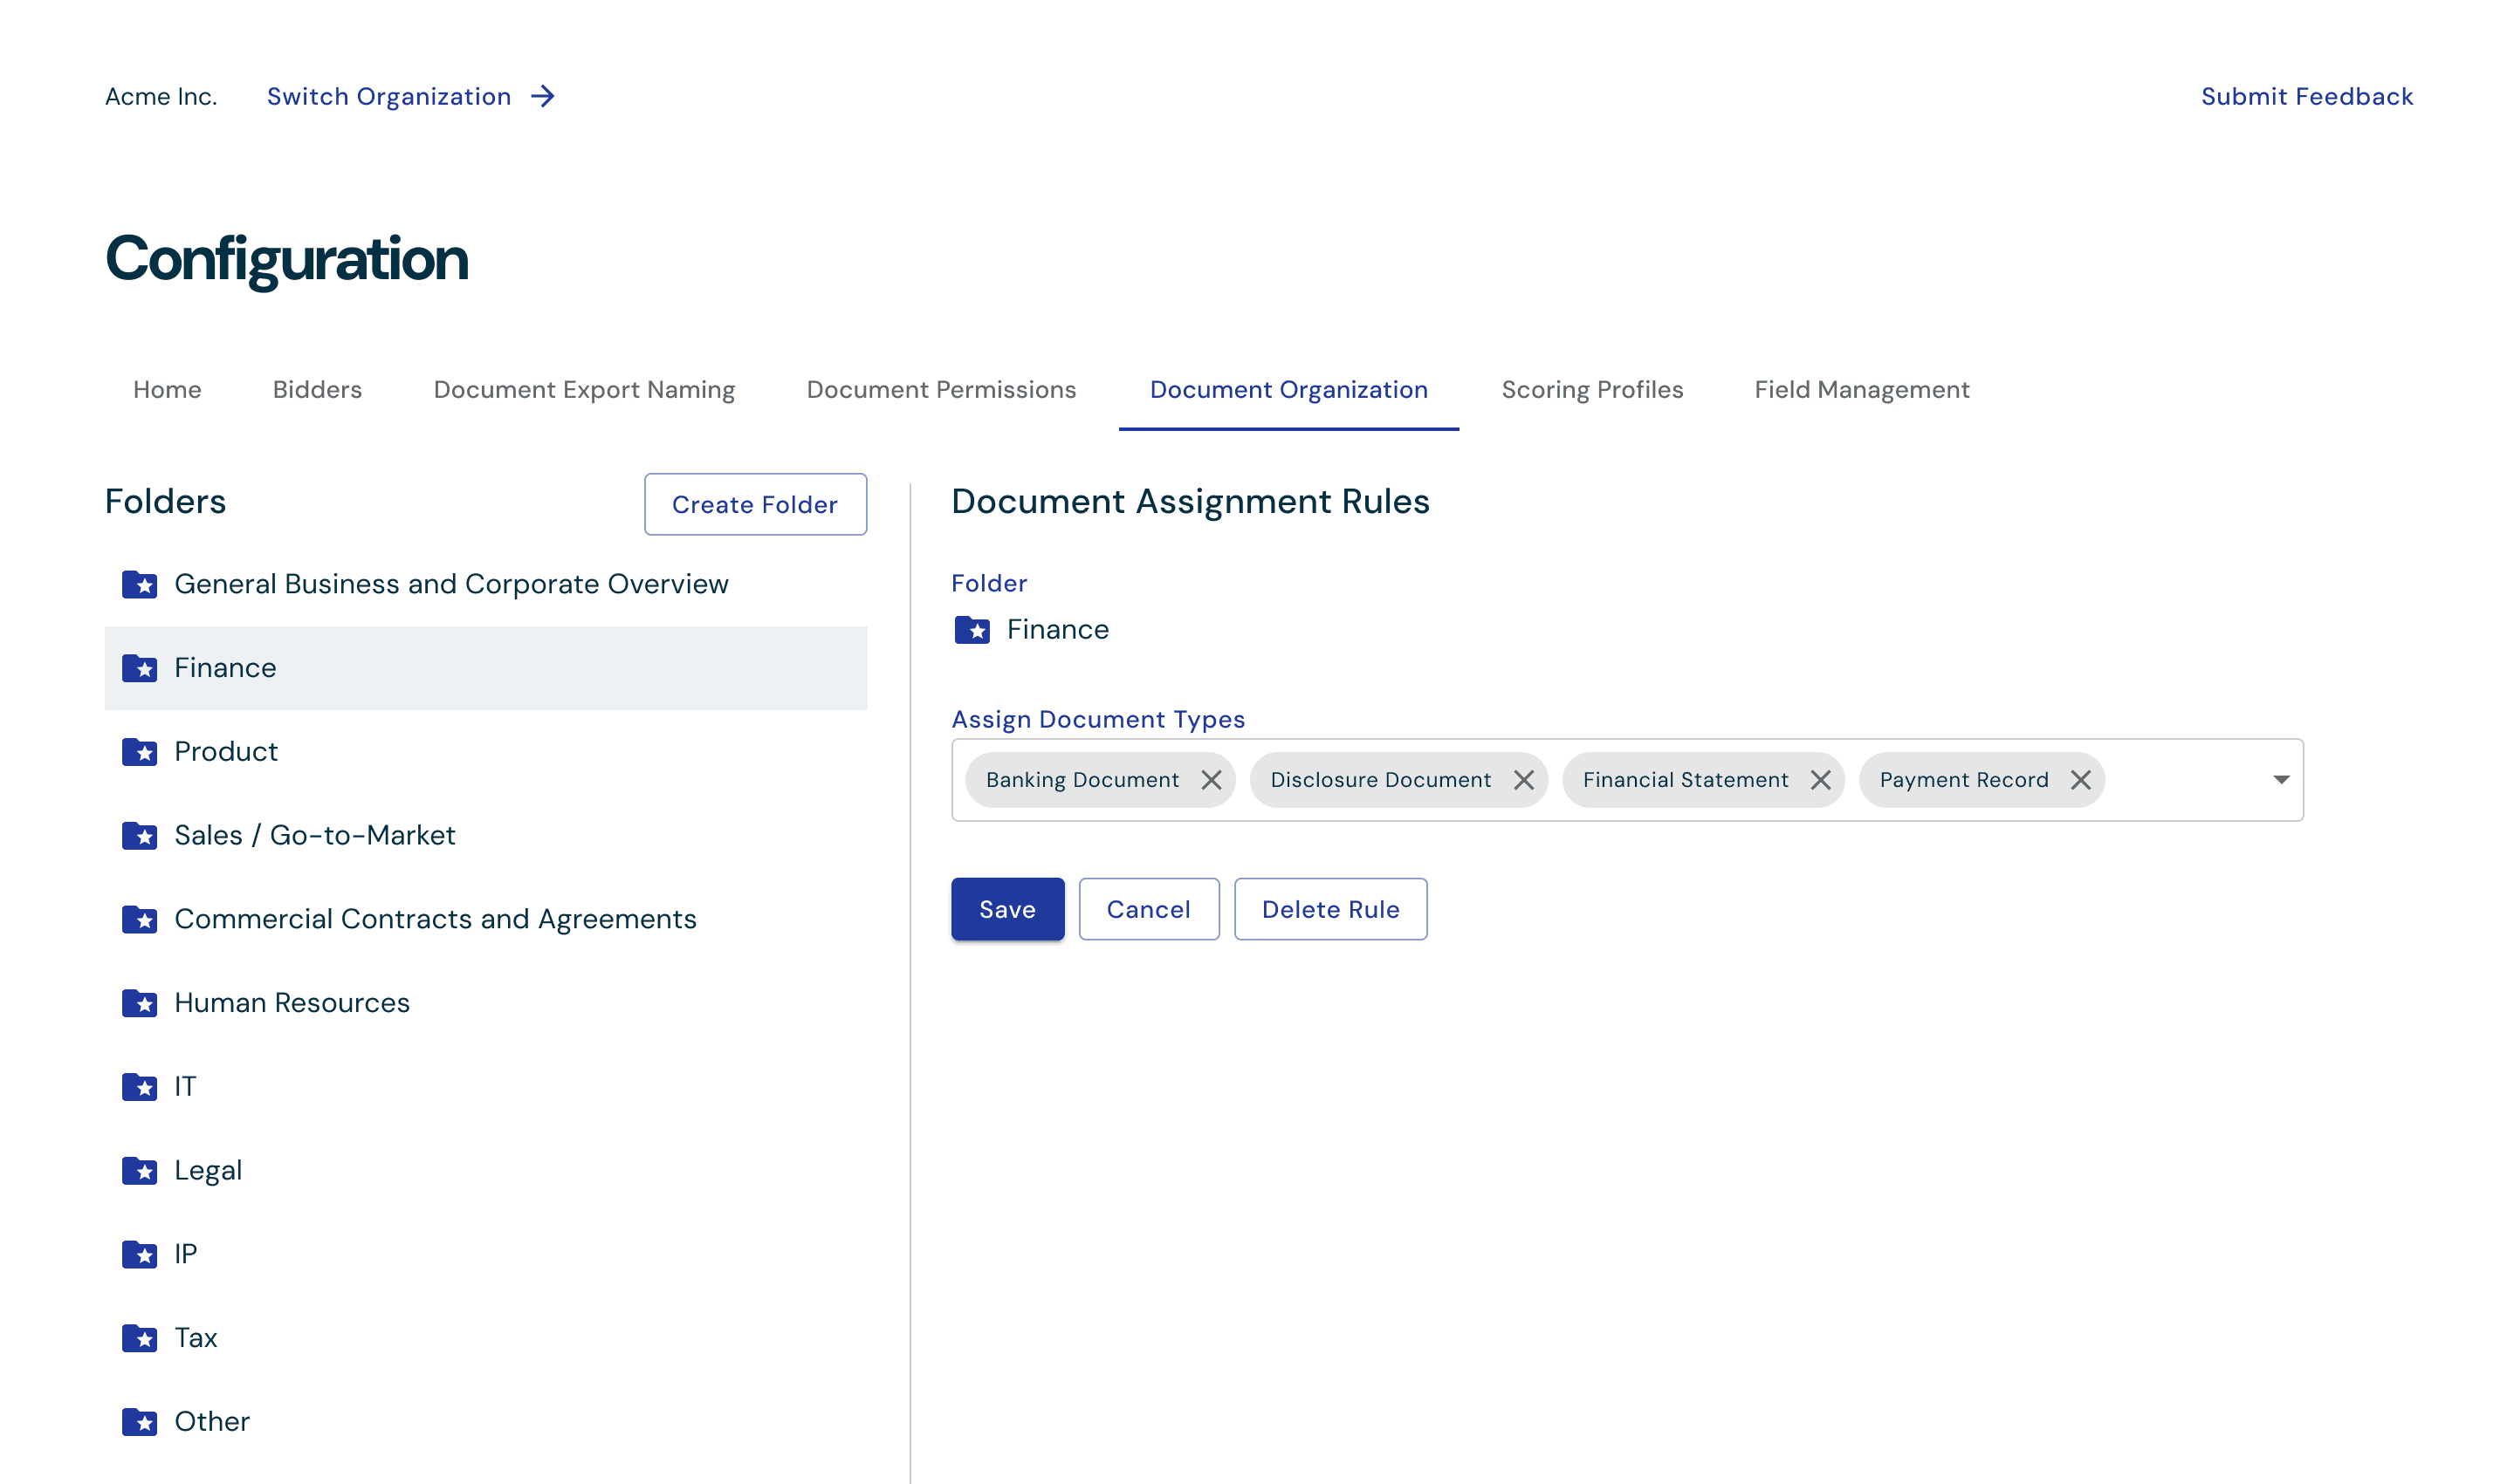Click the Switch Organization arrow icon
The width and height of the screenshot is (2514, 1484).
click(542, 97)
